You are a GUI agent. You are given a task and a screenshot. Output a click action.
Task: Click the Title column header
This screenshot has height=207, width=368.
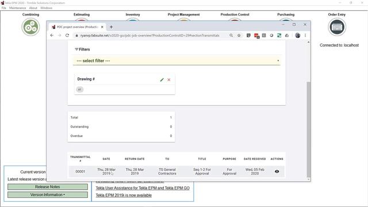202,159
